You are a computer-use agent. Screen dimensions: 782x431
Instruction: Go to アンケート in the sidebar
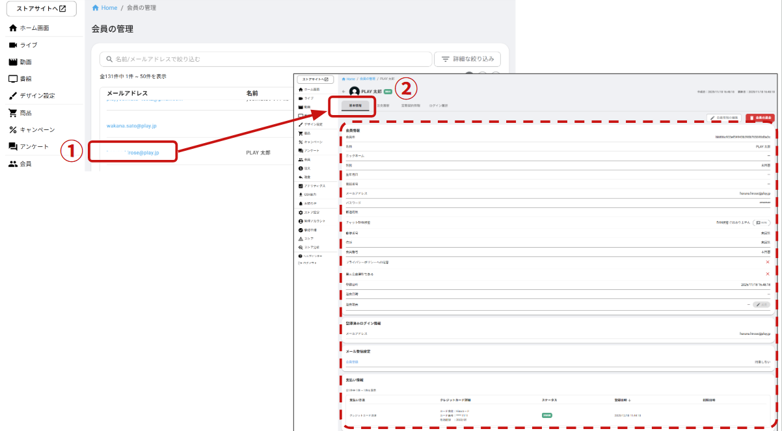click(34, 146)
